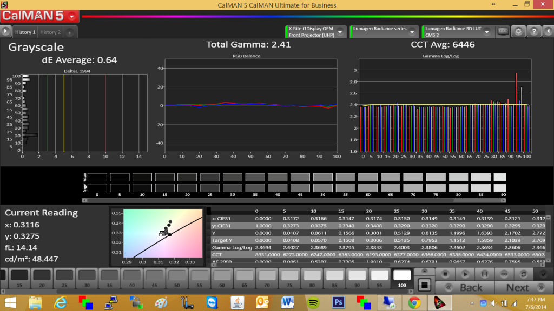The width and height of the screenshot is (554, 311).
Task: Click the checkmark confirm icon
Action: [543, 274]
